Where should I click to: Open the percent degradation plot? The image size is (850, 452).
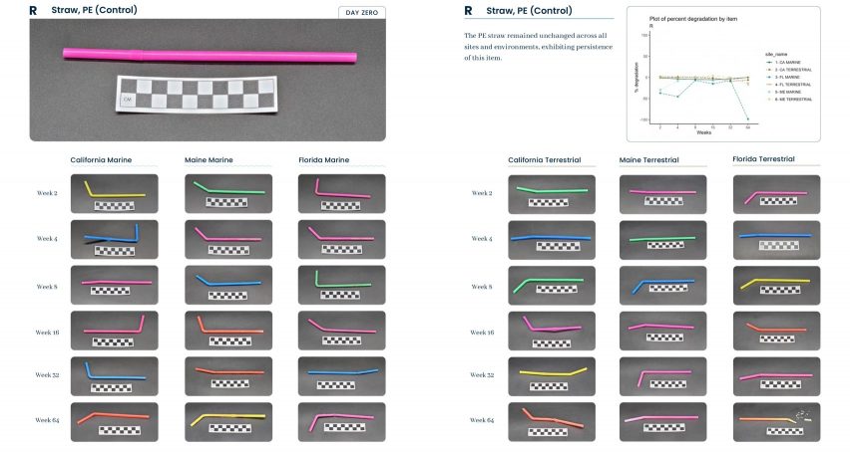(723, 74)
